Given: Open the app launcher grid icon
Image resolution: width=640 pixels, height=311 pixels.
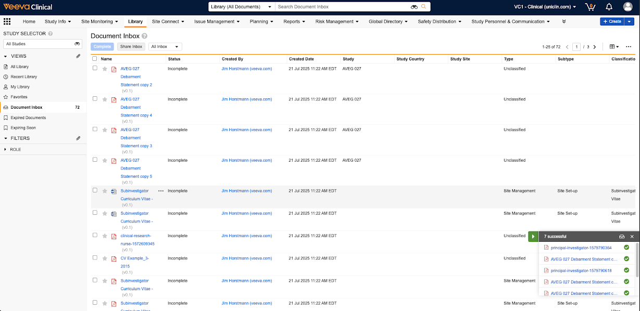Looking at the screenshot, I should coord(7,21).
